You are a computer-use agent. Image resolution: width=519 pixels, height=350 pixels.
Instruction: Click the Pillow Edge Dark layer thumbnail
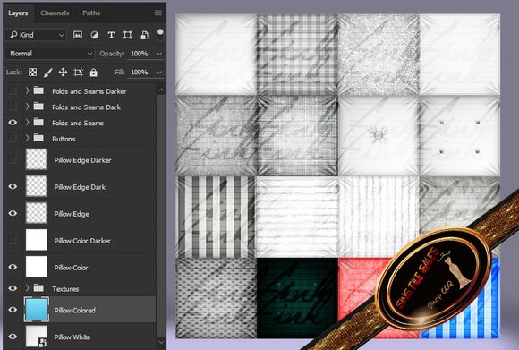(x=37, y=186)
